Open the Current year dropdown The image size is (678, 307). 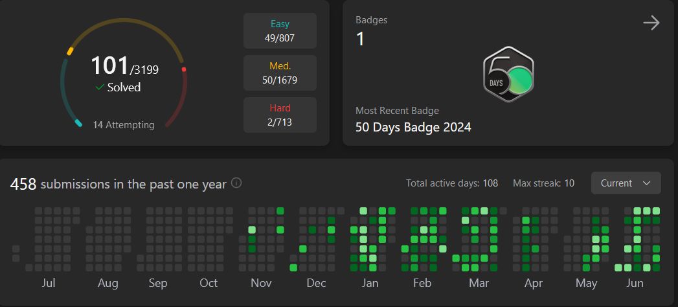tap(626, 183)
